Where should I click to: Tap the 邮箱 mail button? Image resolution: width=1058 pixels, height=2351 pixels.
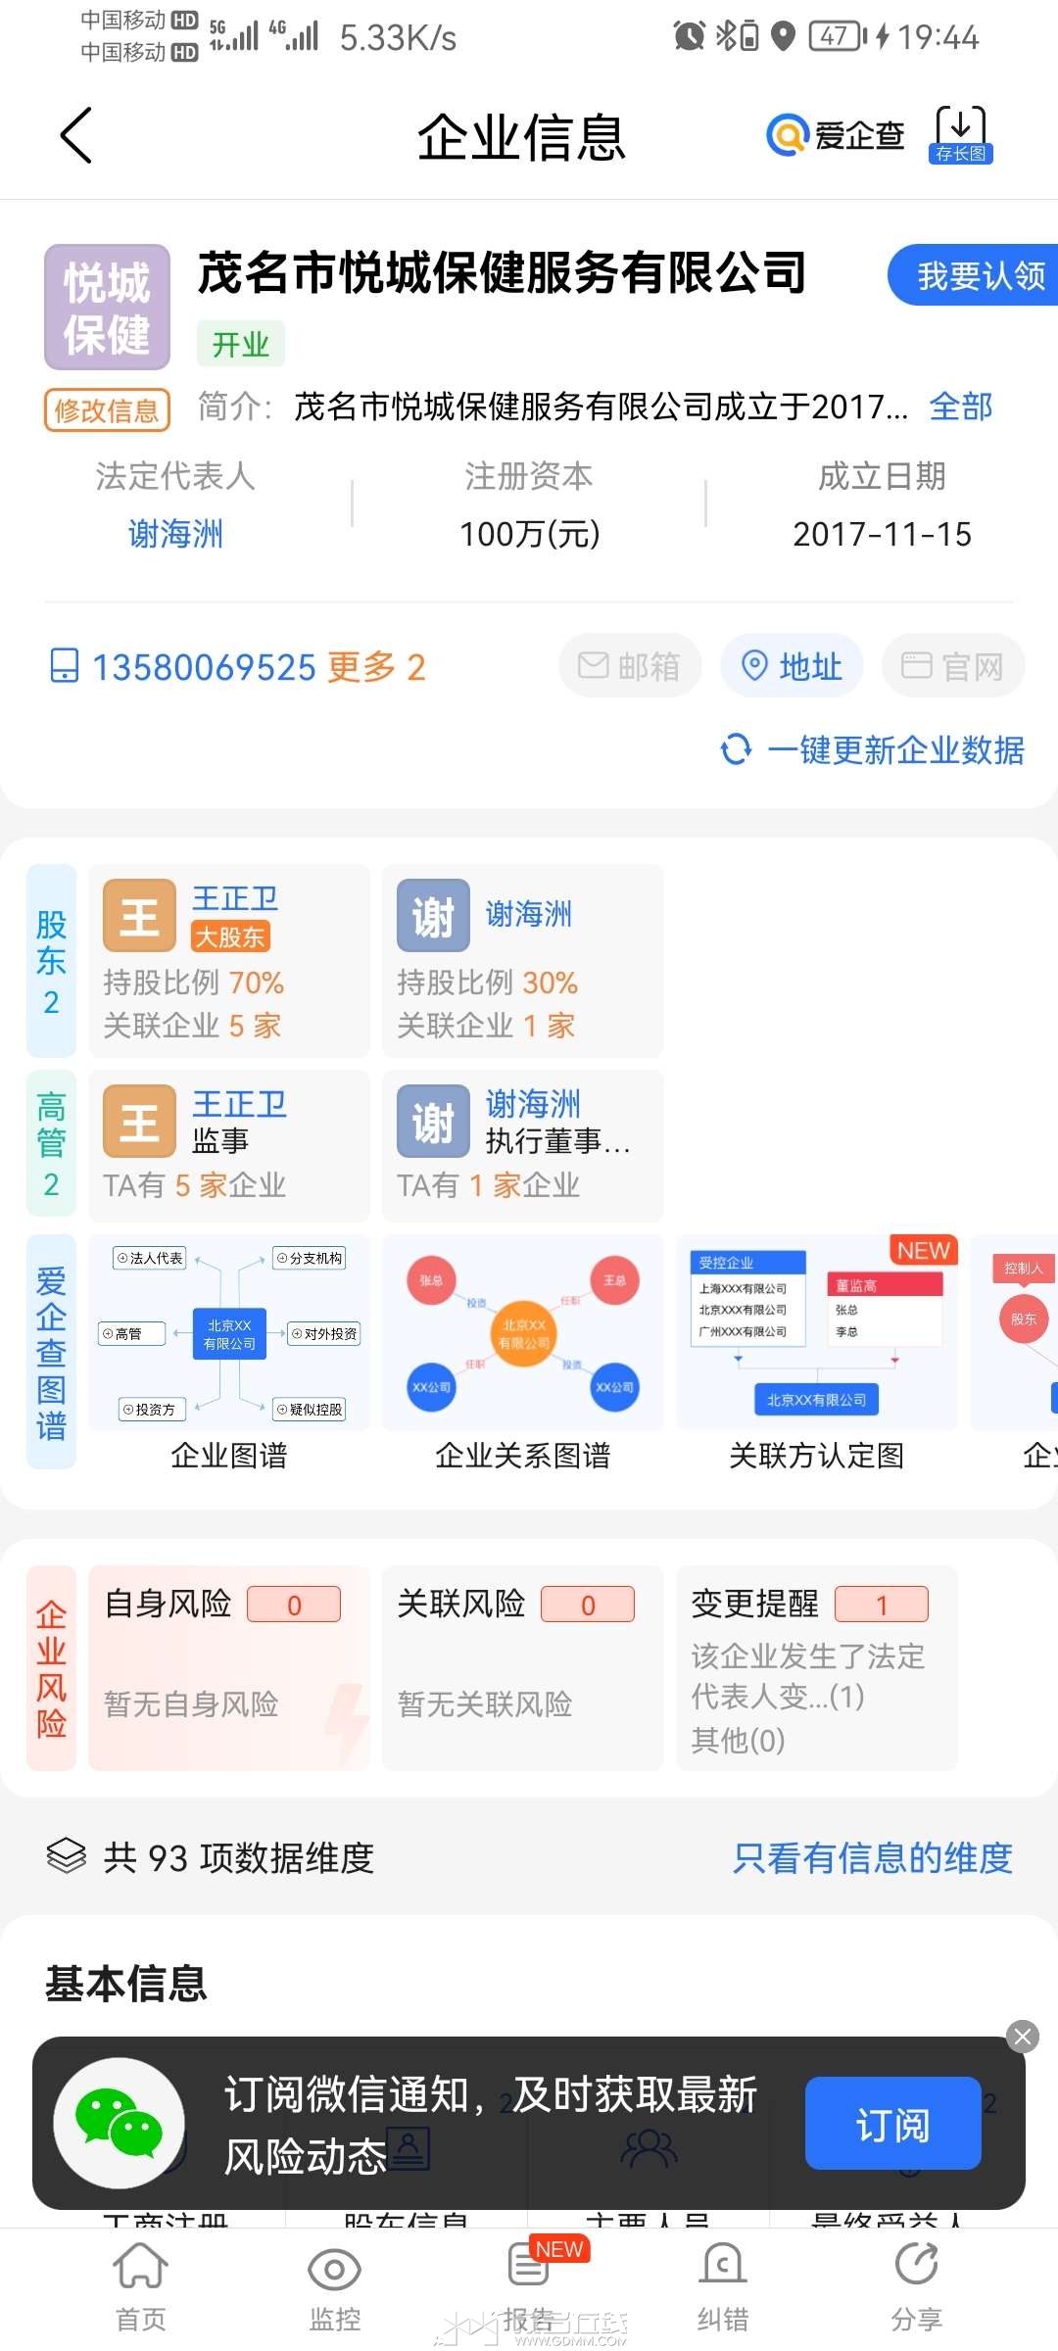point(630,666)
